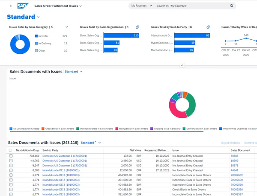Viewport: 257px width, 196px height.
Task: Click the No Journal Entry Created legend swatch
Action: tap(11, 129)
